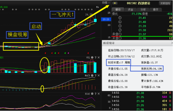The height and width of the screenshot is (111, 173).
Task: Close the MACD indicator panel
Action: (99, 75)
